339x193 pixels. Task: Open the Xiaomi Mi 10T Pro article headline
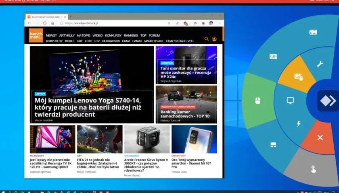(x=191, y=163)
